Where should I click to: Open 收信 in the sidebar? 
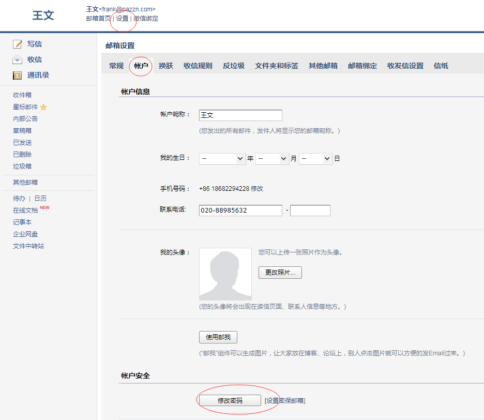tap(34, 59)
